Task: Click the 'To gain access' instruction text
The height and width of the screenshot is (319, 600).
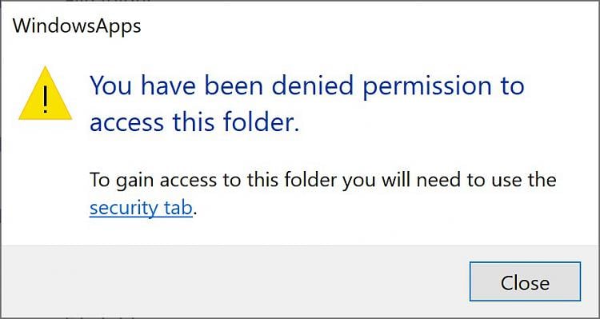Action: pyautogui.click(x=322, y=194)
